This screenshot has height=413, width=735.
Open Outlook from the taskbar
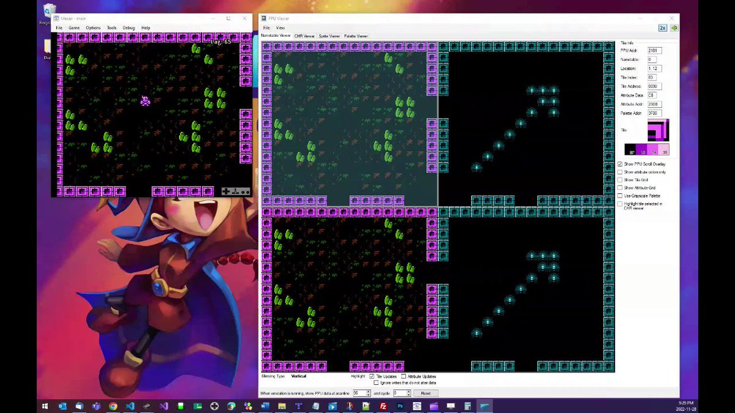(62, 406)
